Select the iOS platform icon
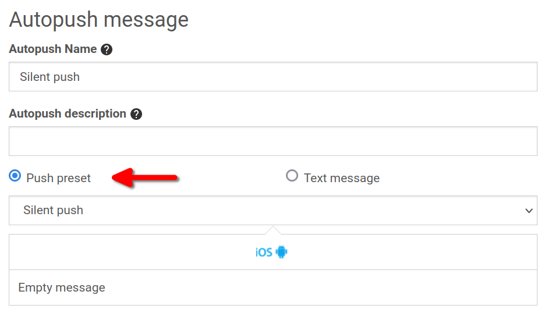 click(264, 252)
